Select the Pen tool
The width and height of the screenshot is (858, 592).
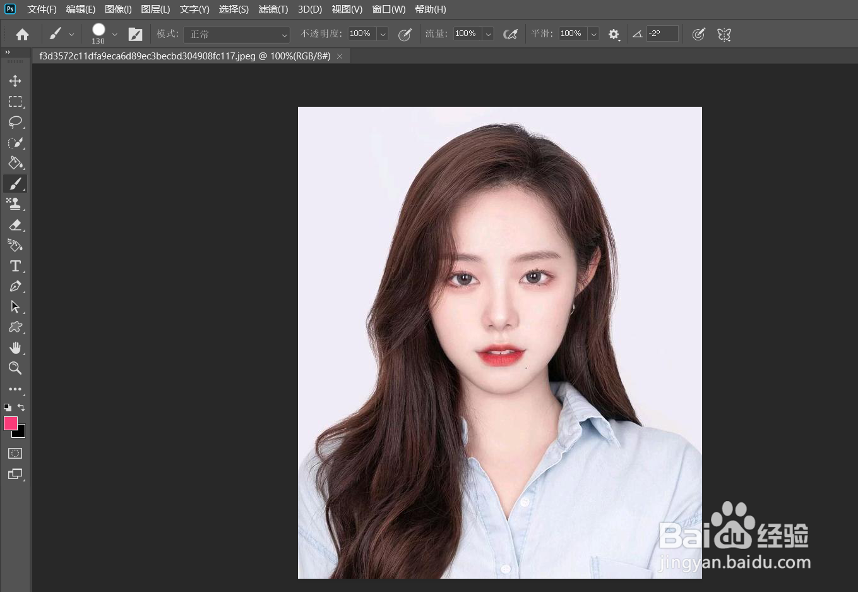click(16, 286)
